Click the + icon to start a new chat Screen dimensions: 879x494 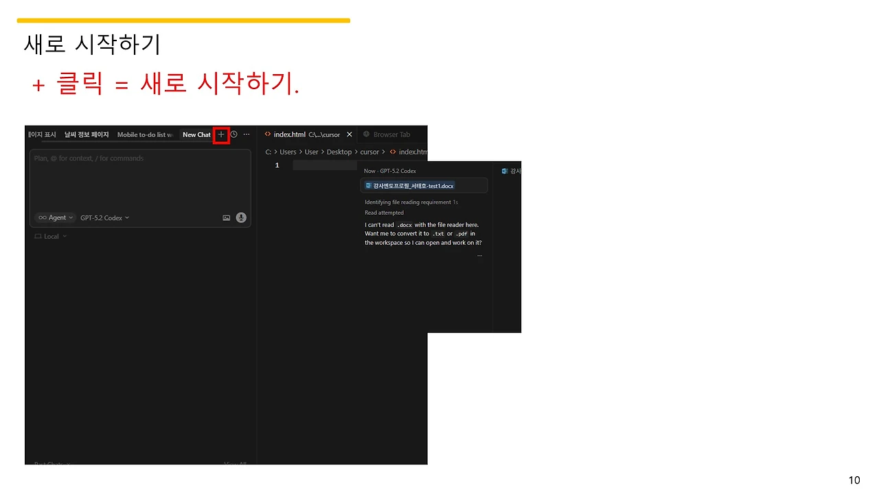point(220,134)
